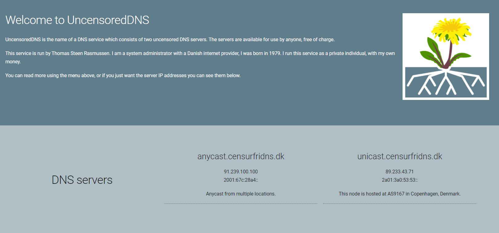Image resolution: width=499 pixels, height=233 pixels.
Task: Click the Welcome to UncensoredDNS heading
Action: (77, 20)
